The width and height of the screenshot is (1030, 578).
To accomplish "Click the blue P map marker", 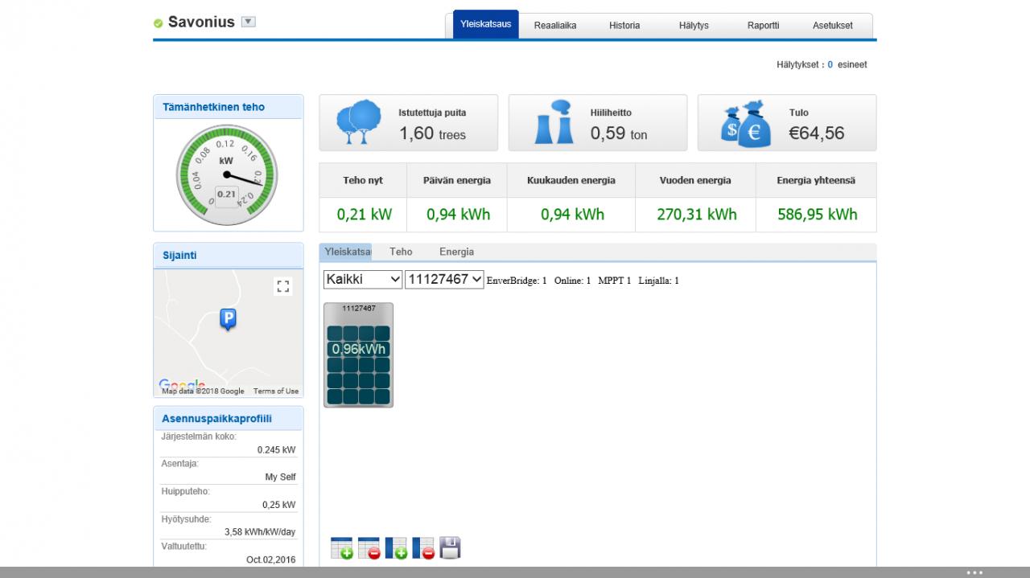I will [229, 320].
